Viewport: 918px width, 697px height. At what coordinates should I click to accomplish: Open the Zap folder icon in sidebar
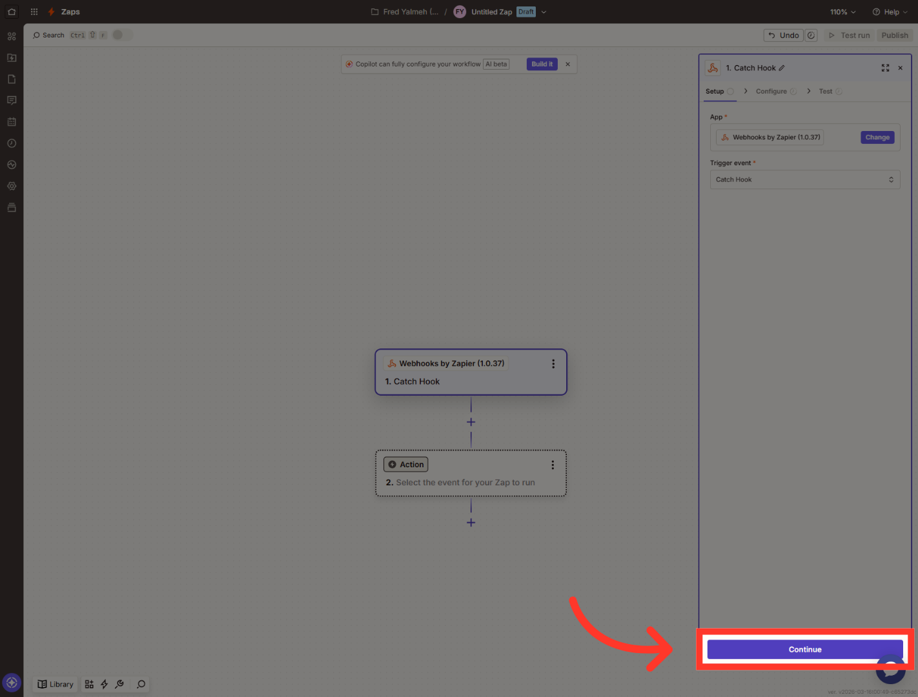tap(12, 57)
